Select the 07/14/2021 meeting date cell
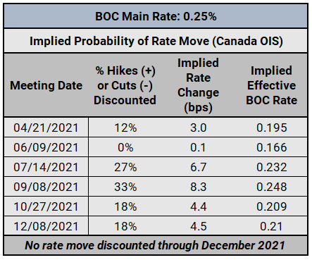Viewport: 312px width, 260px height. [x=46, y=167]
